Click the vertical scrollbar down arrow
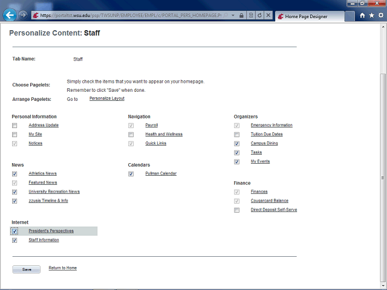Viewport: 387px width, 290px height. coord(381,286)
